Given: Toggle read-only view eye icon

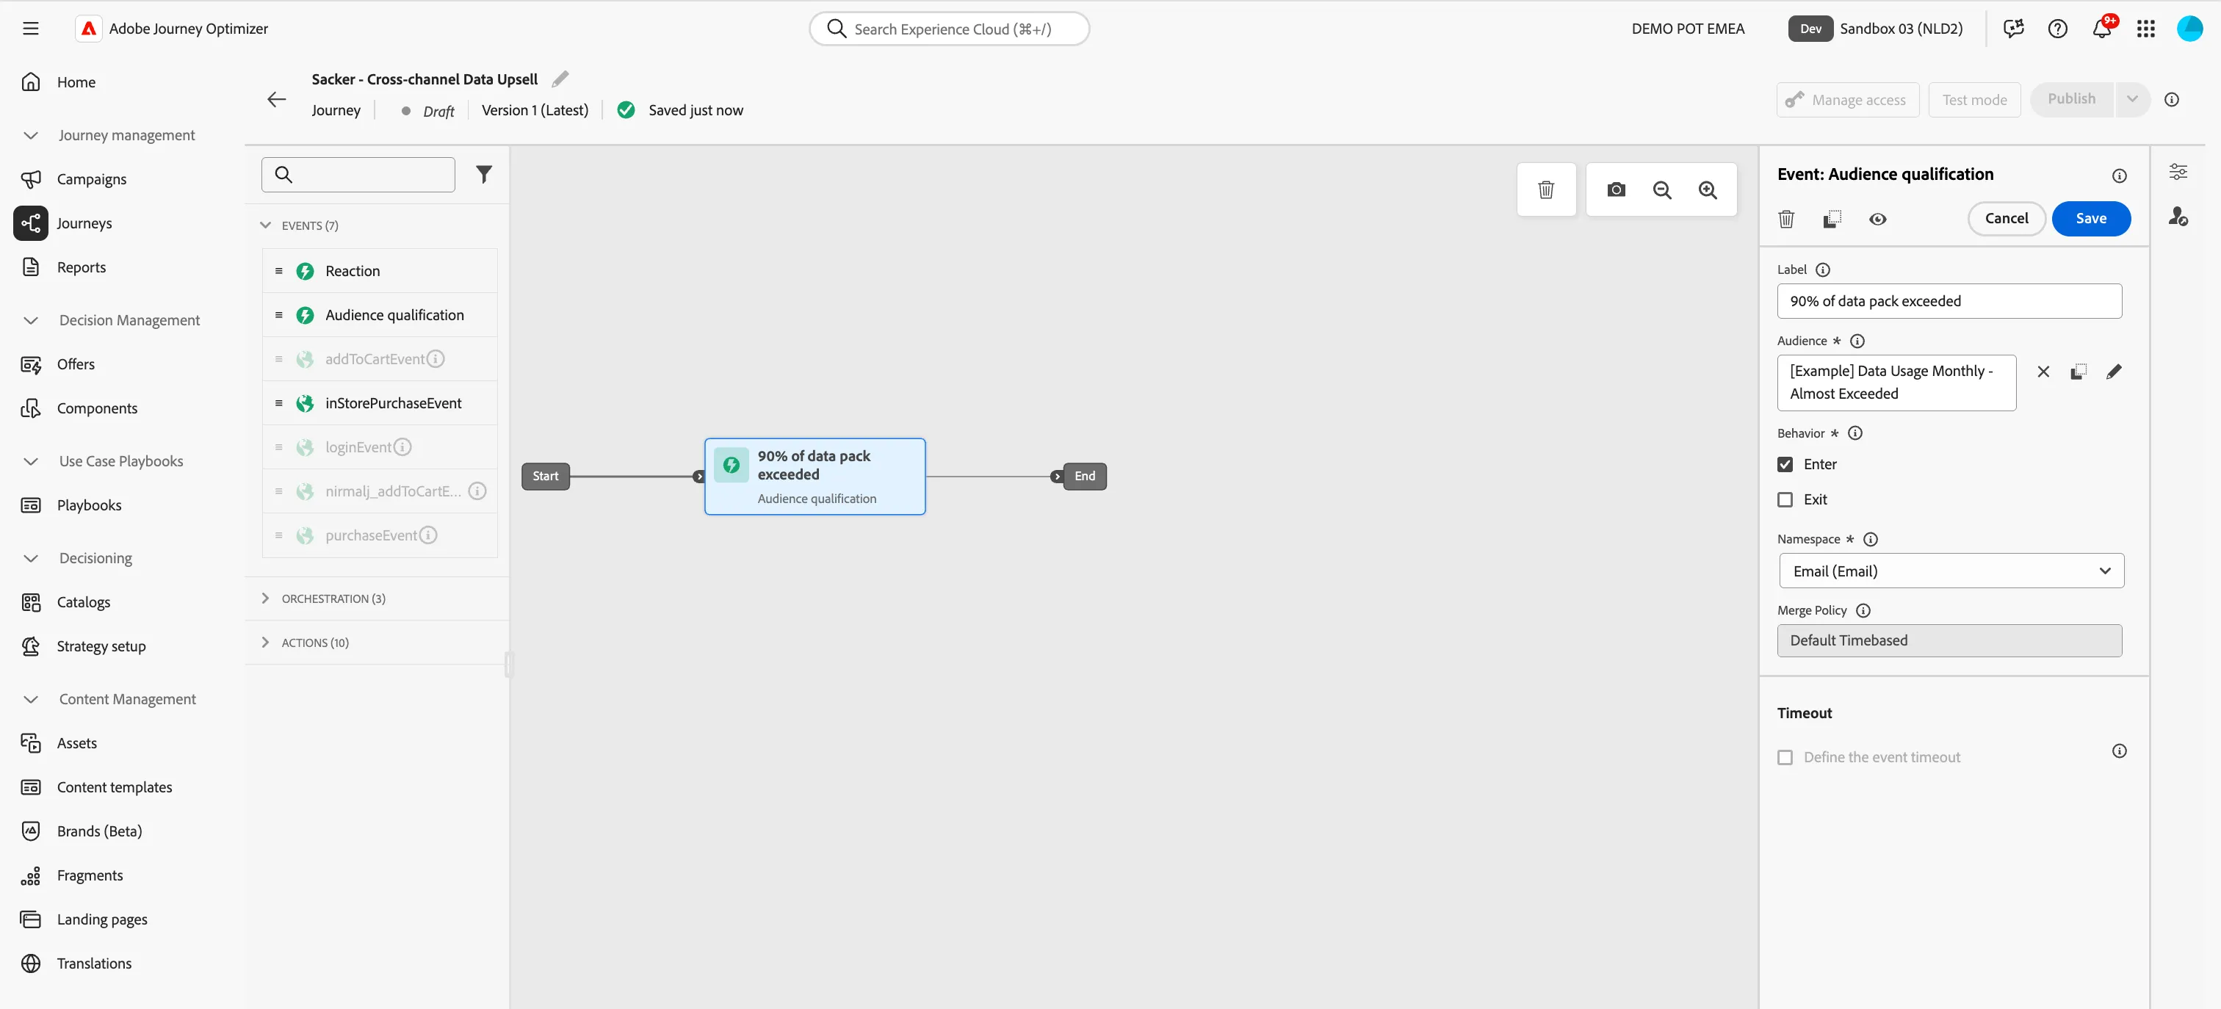Looking at the screenshot, I should click(x=1878, y=219).
